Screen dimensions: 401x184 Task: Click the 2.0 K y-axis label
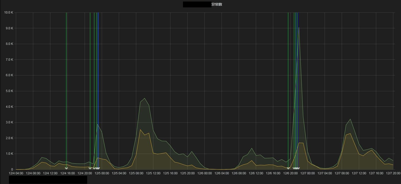(x=9, y=138)
